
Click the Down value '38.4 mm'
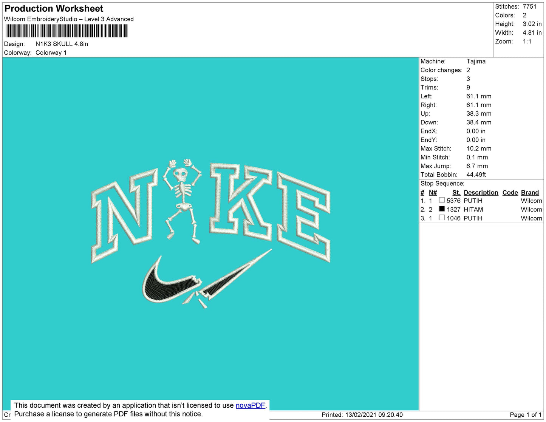[479, 122]
